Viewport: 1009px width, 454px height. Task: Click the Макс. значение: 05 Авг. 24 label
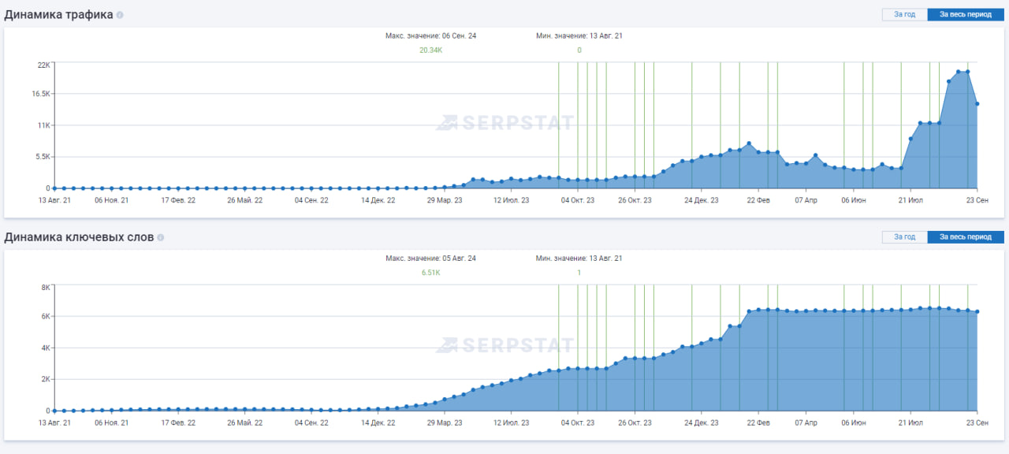[x=430, y=258]
